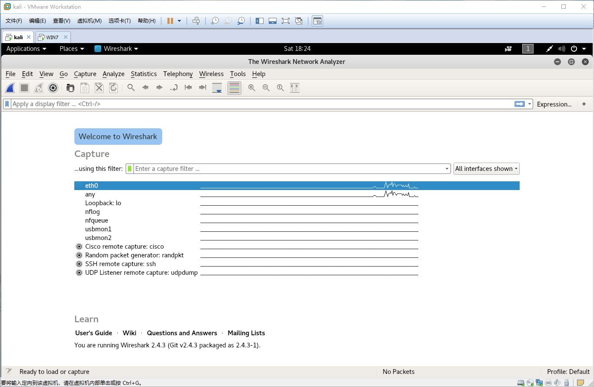Select the Loopback: lo interface
The image size is (594, 387).
point(297,203)
